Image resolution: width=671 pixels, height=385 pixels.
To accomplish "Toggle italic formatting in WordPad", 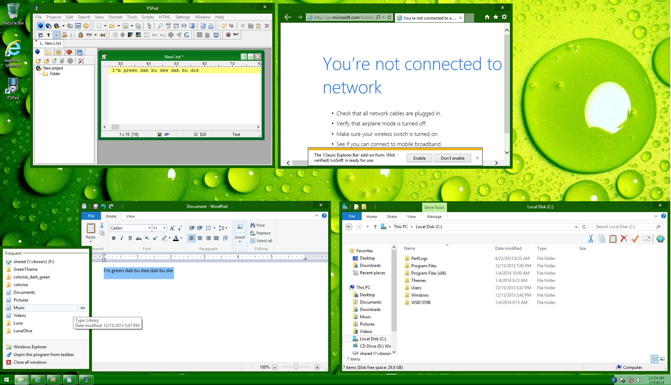I will (122, 238).
